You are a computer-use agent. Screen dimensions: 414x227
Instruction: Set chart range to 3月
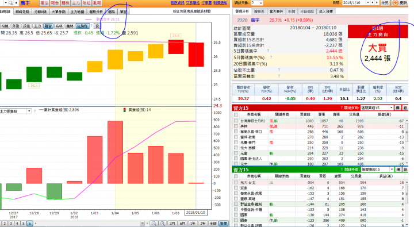pos(172,224)
